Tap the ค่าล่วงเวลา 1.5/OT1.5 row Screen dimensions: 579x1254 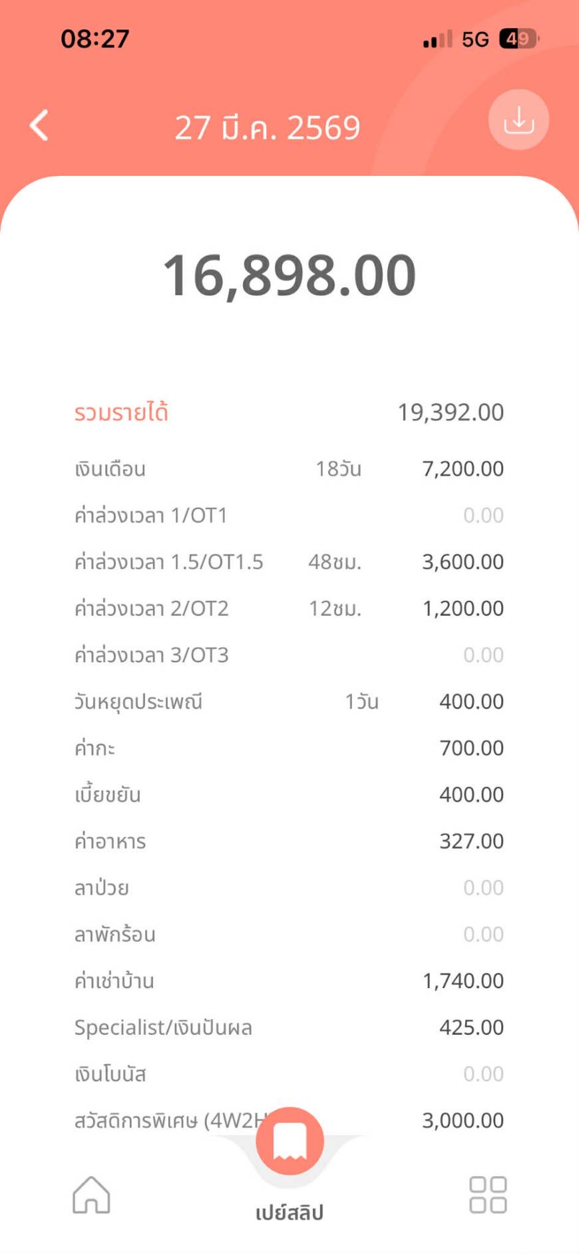coord(289,562)
